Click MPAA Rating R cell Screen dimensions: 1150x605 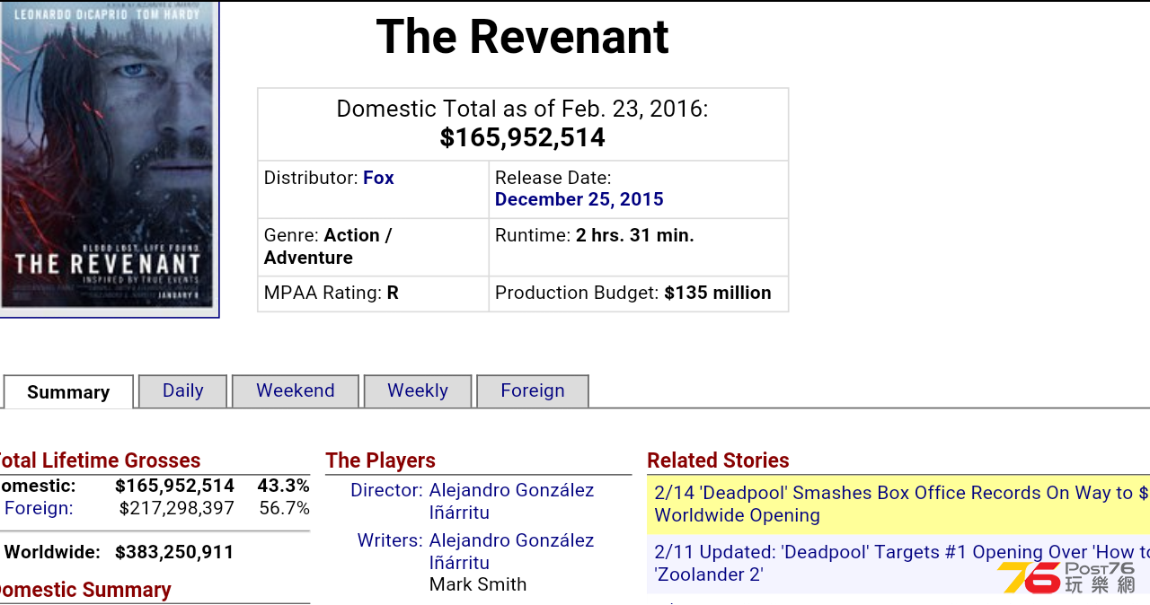[373, 294]
